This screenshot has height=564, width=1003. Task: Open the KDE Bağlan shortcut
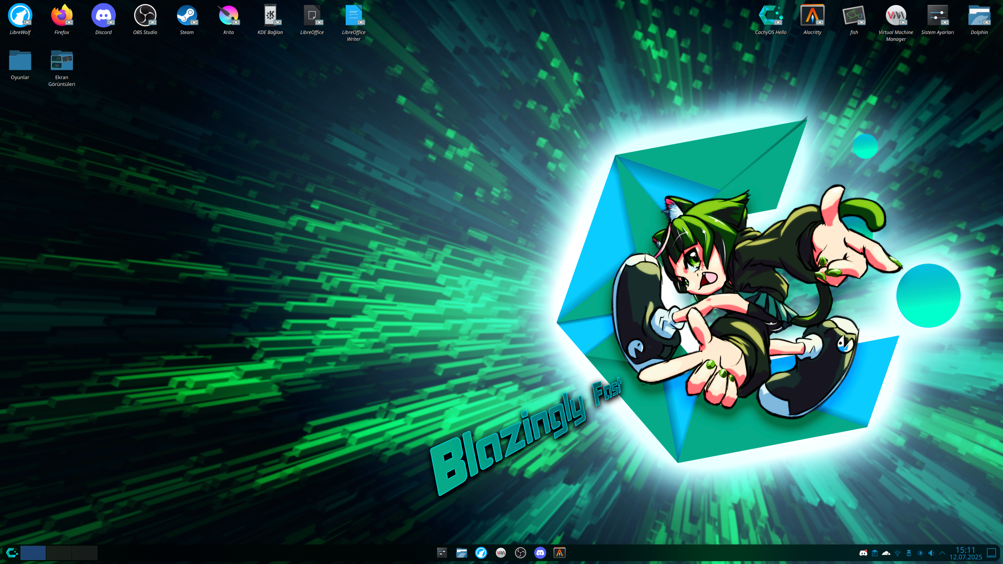pos(270,19)
